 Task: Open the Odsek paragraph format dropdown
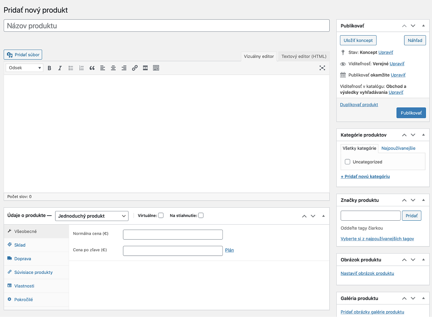coord(24,68)
